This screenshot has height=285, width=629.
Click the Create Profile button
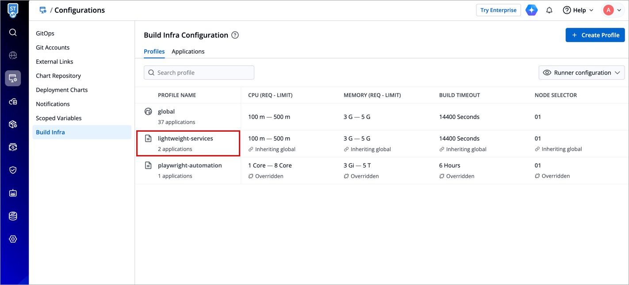(595, 35)
